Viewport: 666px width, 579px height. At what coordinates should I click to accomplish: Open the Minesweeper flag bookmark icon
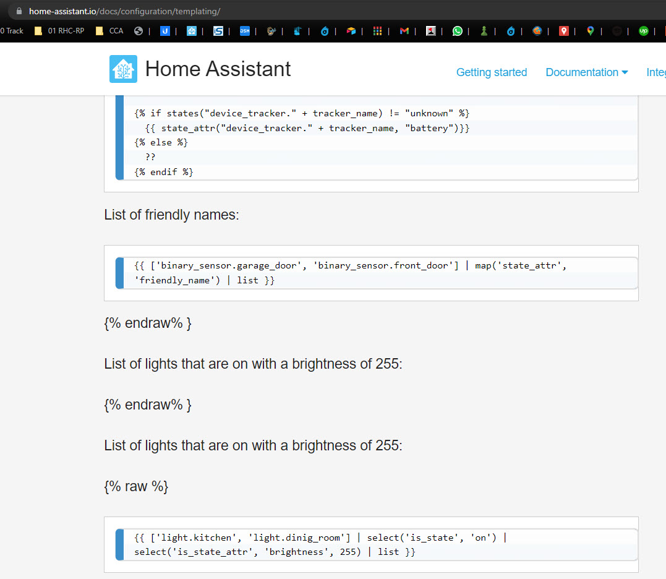(430, 31)
